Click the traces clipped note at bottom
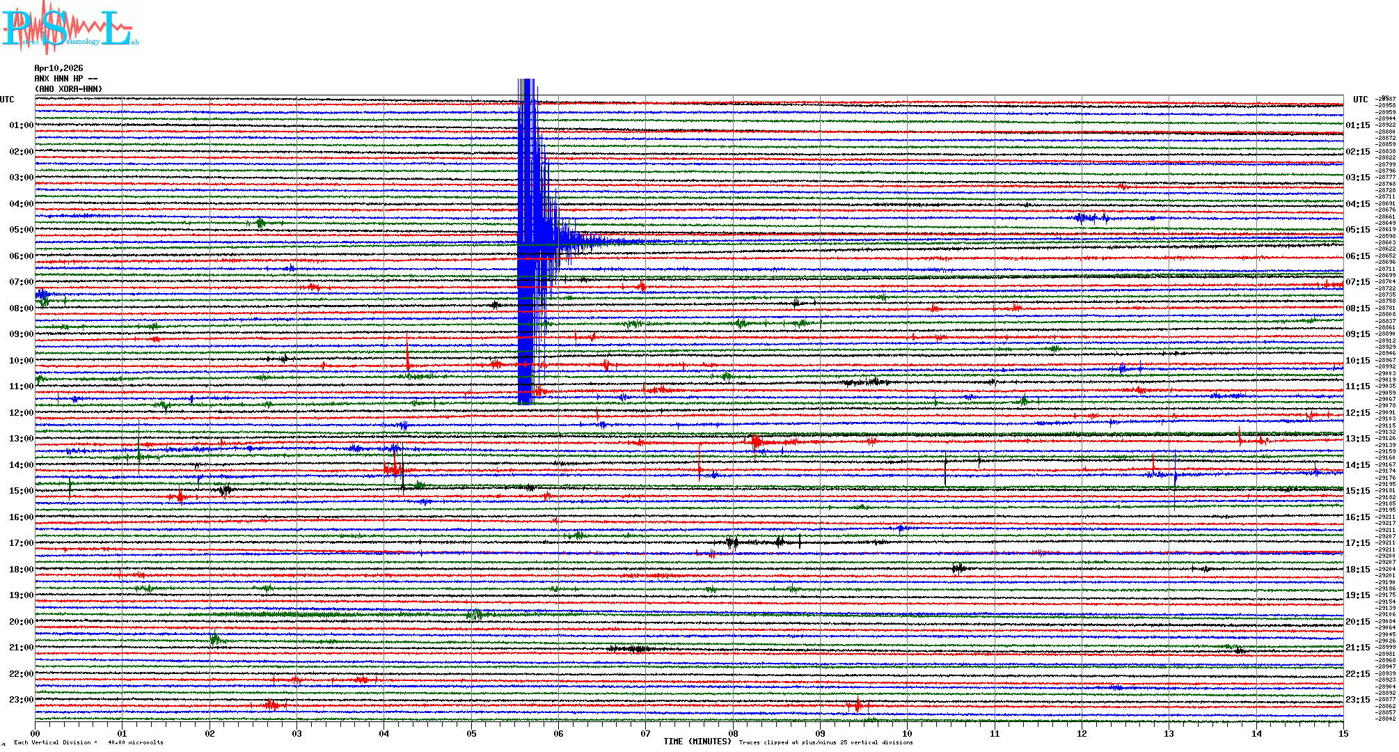Image resolution: width=1399 pixels, height=752 pixels. coord(825,742)
